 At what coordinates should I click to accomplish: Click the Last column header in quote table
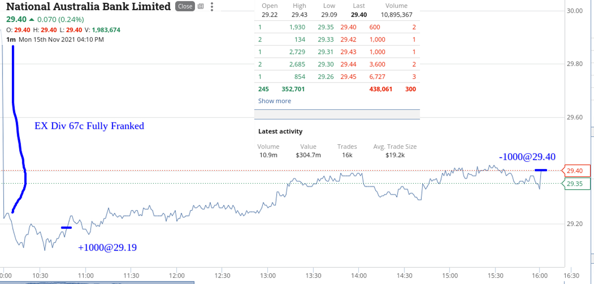click(359, 6)
